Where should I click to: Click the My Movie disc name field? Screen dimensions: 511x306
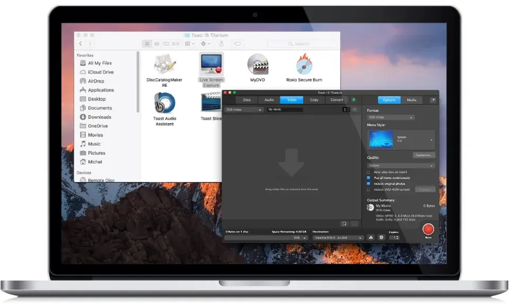(x=285, y=110)
